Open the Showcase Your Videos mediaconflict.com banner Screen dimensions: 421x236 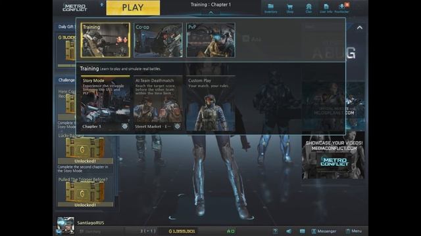click(334, 155)
